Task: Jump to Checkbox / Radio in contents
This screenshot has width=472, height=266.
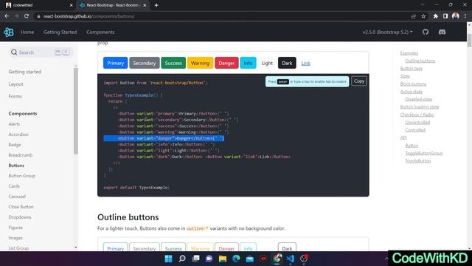Action: 417,115
